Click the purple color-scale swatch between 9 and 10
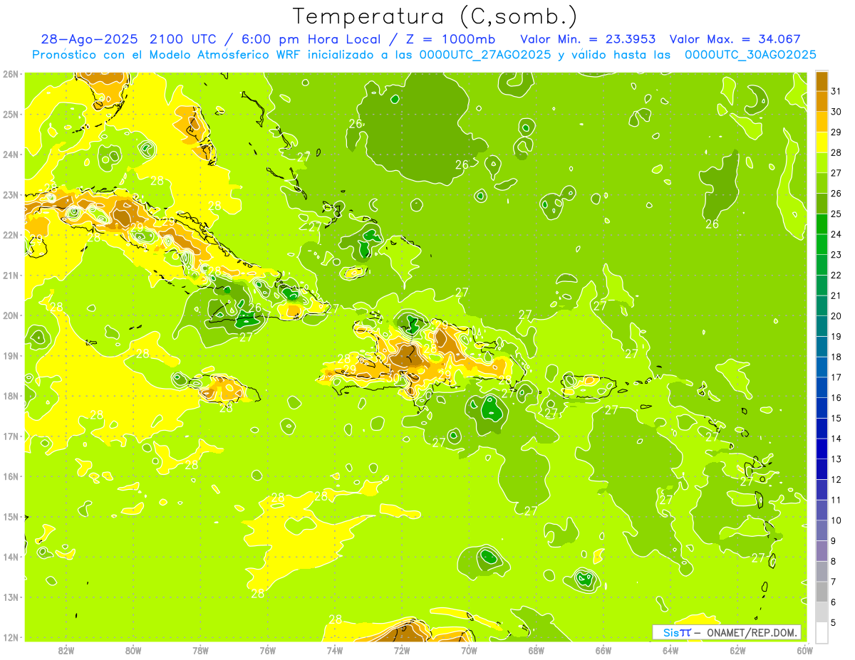 [822, 530]
